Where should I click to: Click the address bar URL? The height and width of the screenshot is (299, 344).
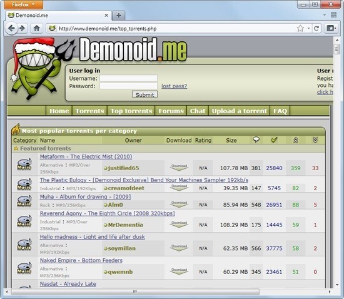108,29
